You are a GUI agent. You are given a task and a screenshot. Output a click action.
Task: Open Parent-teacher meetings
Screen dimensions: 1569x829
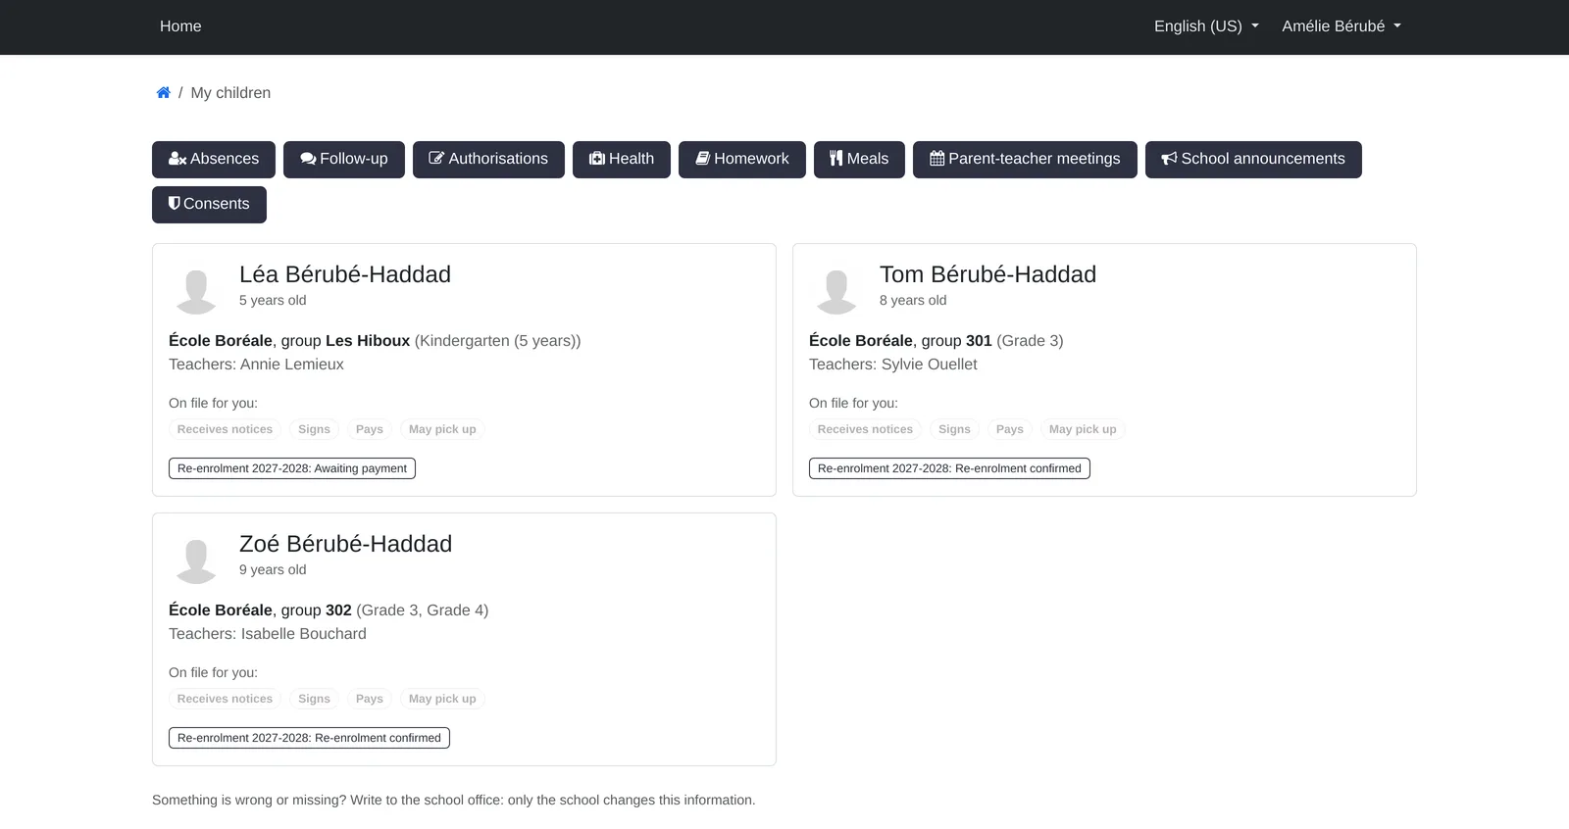click(1025, 160)
